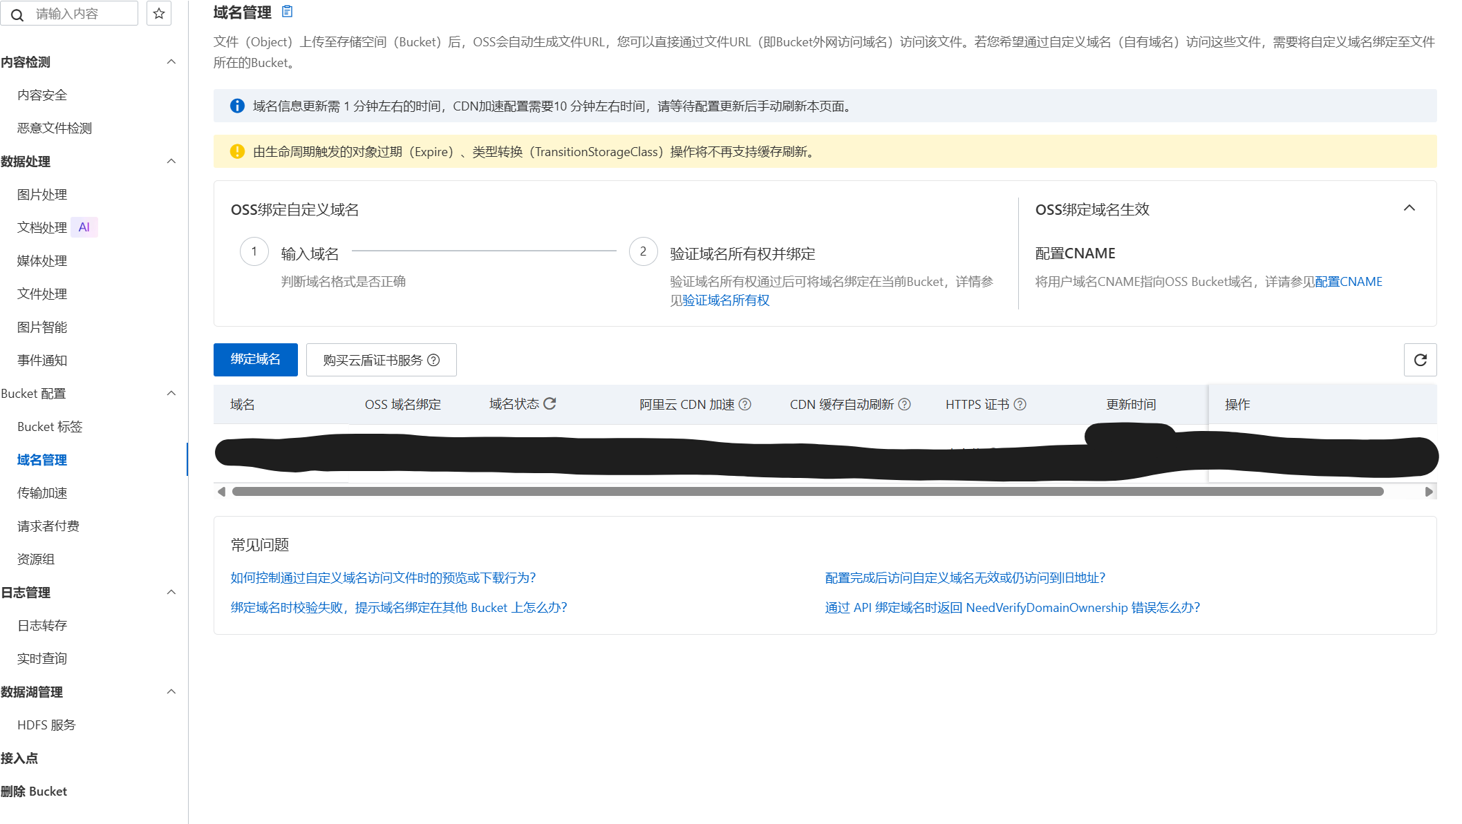Collapse the Bucket 配置 sidebar section
The width and height of the screenshot is (1462, 824).
171,394
